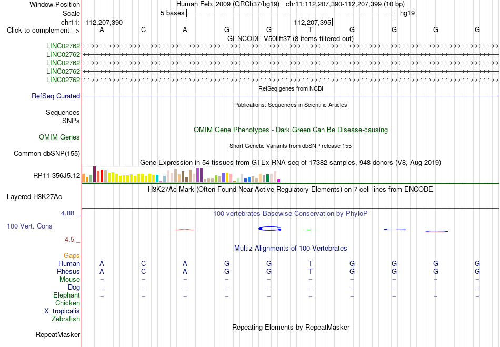Click the magenta bar ending the GTEx chart
The height and width of the screenshot is (347, 500).
coord(278,181)
